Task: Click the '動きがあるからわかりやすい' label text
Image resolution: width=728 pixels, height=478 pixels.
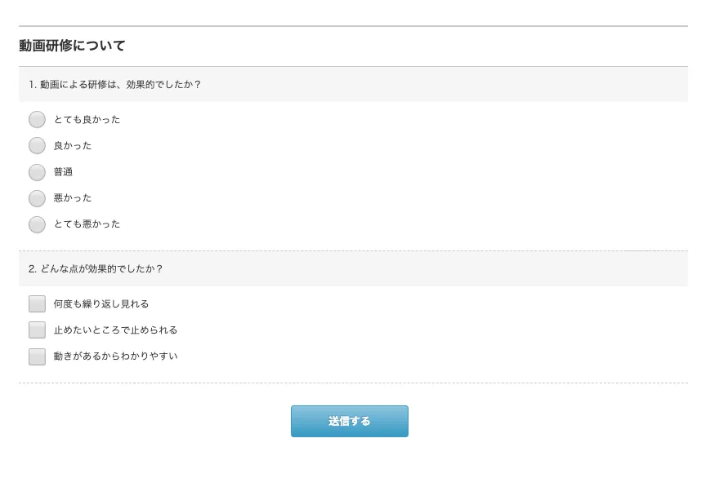Action: 115,356
